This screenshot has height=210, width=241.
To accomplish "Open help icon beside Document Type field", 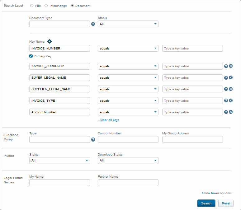I will click(x=93, y=24).
